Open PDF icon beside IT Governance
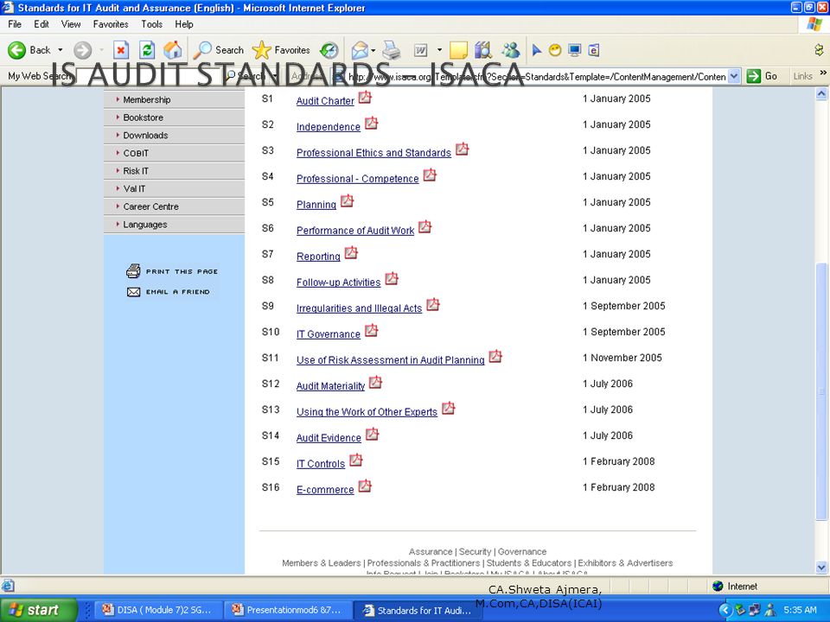This screenshot has width=830, height=622. [372, 331]
